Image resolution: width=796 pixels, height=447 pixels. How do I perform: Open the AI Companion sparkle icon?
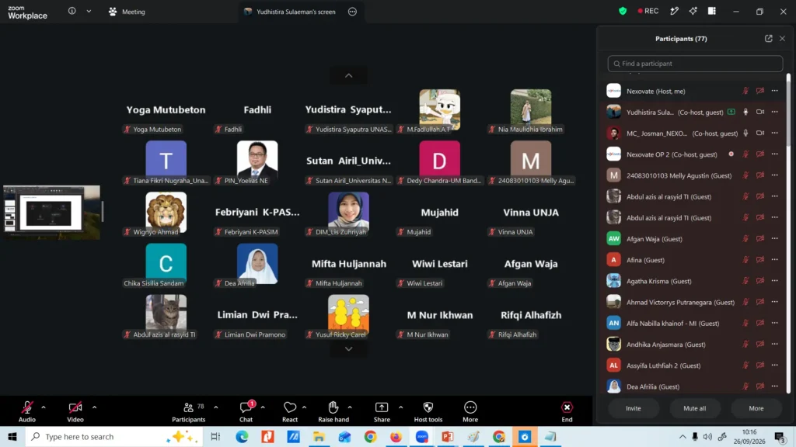point(693,11)
